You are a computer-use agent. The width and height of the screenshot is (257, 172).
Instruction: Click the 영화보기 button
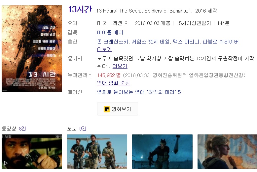tap(118, 109)
